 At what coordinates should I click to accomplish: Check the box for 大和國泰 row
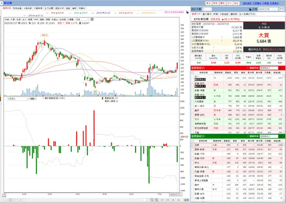pyautogui.click(x=192, y=101)
